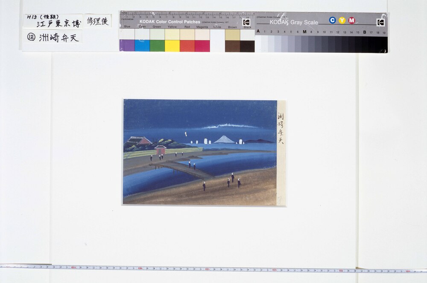Click the 'A' marker on gray scale
The image size is (427, 283).
click(258, 31)
